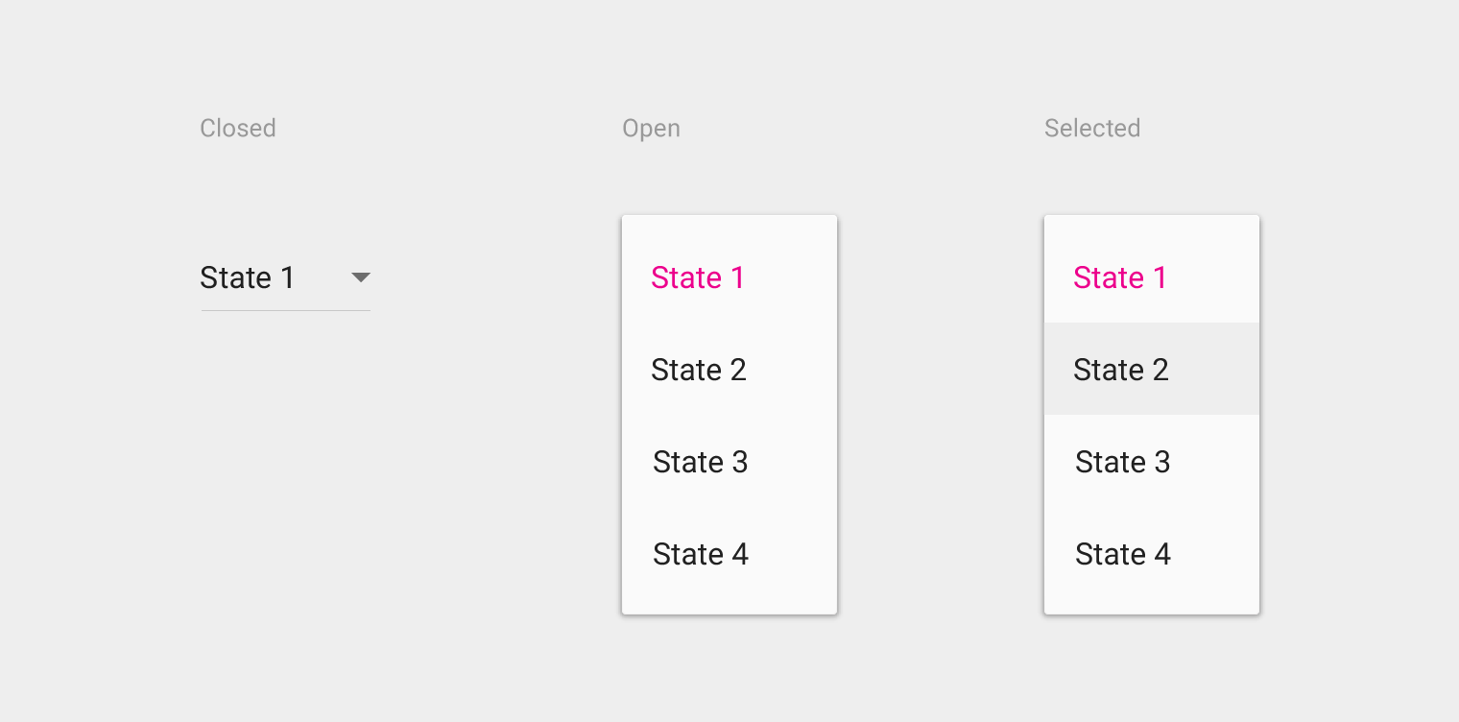Select State 1 in the Open list
Image resolution: width=1459 pixels, height=722 pixels.
698,277
